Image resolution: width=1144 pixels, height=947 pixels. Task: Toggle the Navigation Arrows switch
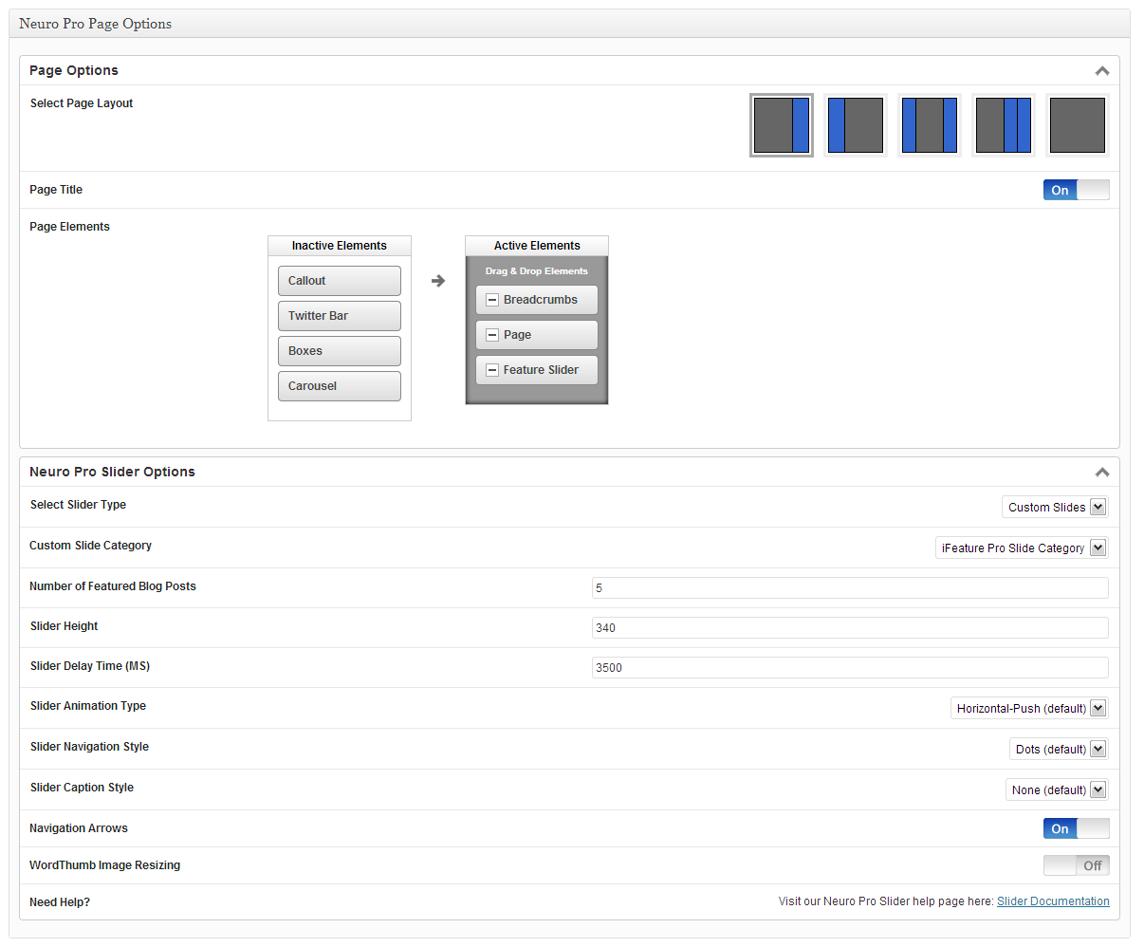point(1076,828)
